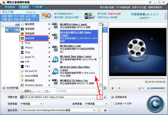Screen dimensions: 168x115
Task: Open the Android系统 category
Action: click(x=35, y=76)
